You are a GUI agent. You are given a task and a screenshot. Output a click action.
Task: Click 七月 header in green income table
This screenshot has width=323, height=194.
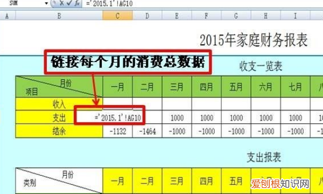tap(295, 87)
